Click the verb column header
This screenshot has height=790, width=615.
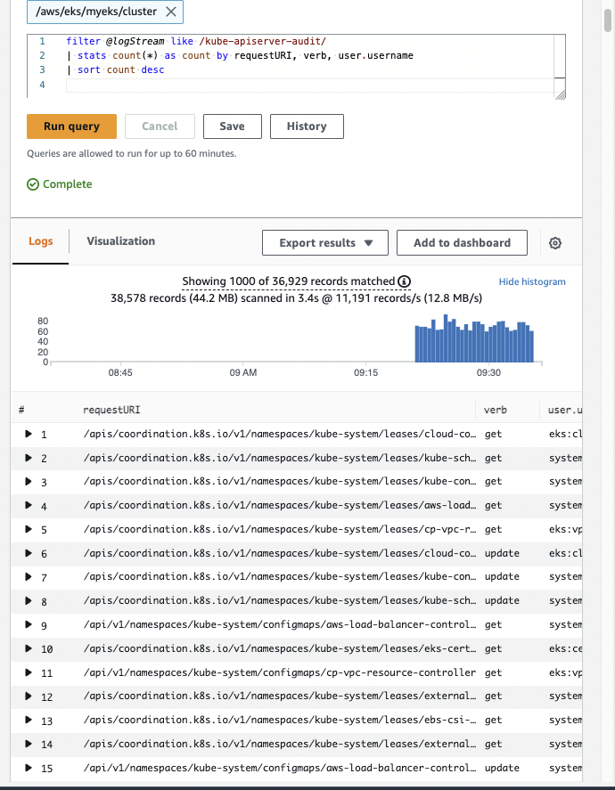tap(495, 410)
